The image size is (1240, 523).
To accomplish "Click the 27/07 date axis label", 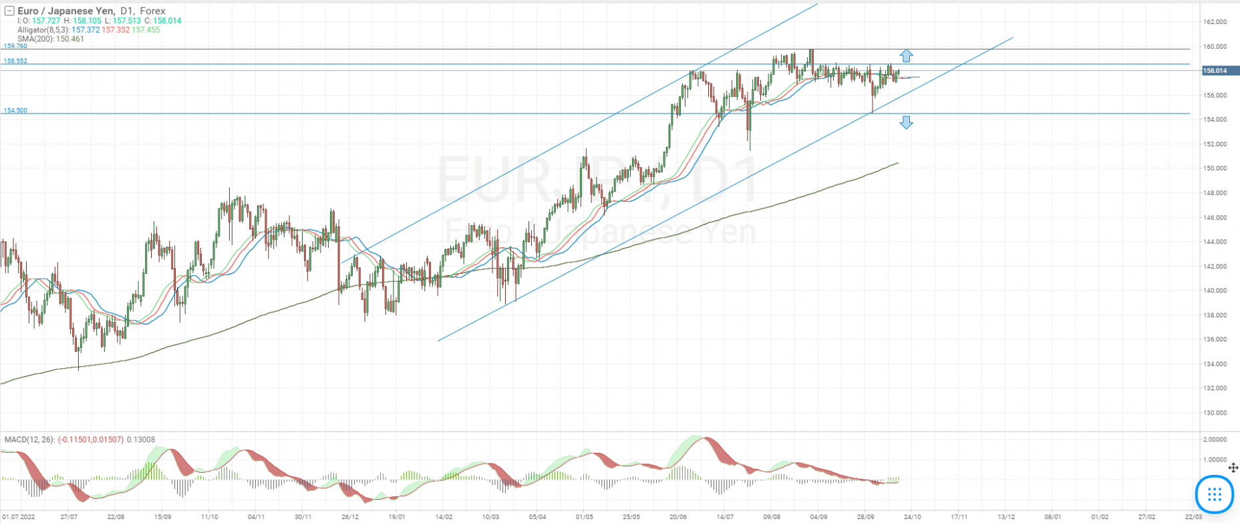I will [x=69, y=517].
